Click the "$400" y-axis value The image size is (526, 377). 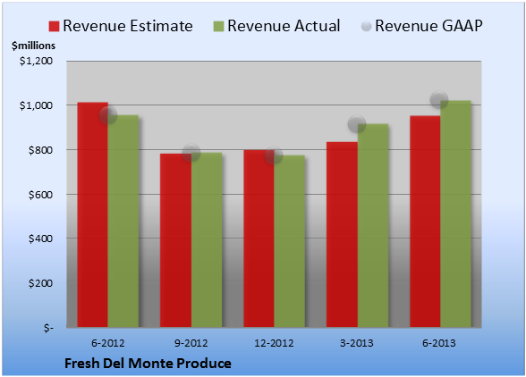coord(40,239)
